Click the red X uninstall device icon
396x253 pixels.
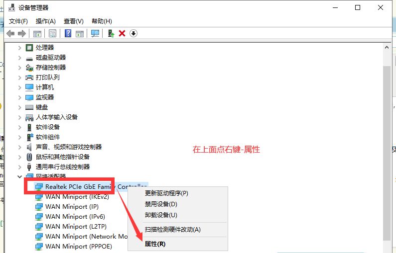(x=122, y=33)
